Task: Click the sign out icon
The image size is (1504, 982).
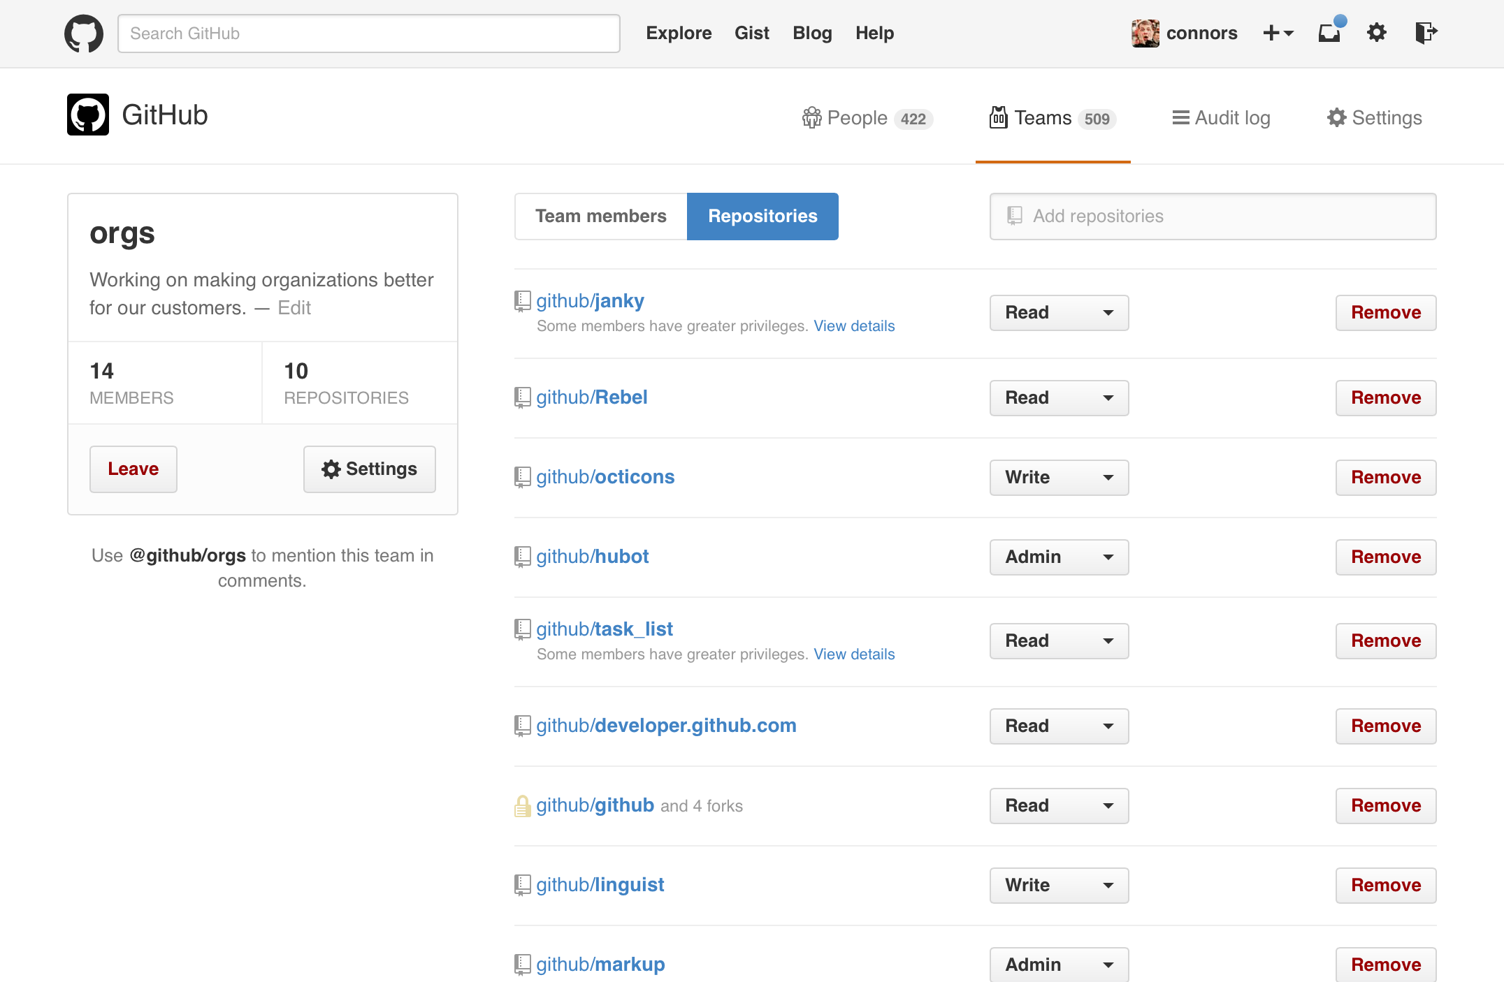Action: 1426,32
